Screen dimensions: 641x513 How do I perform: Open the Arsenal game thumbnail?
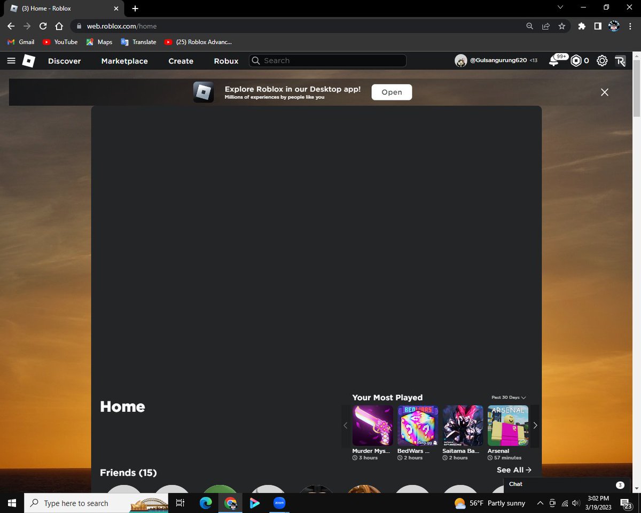pyautogui.click(x=508, y=425)
